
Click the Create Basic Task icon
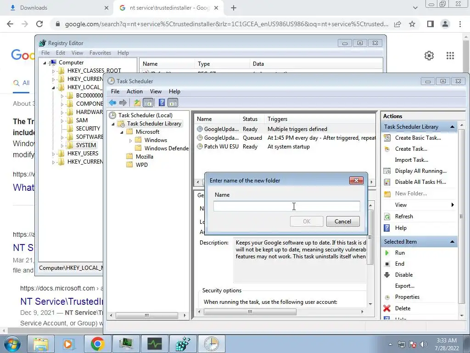[387, 138]
